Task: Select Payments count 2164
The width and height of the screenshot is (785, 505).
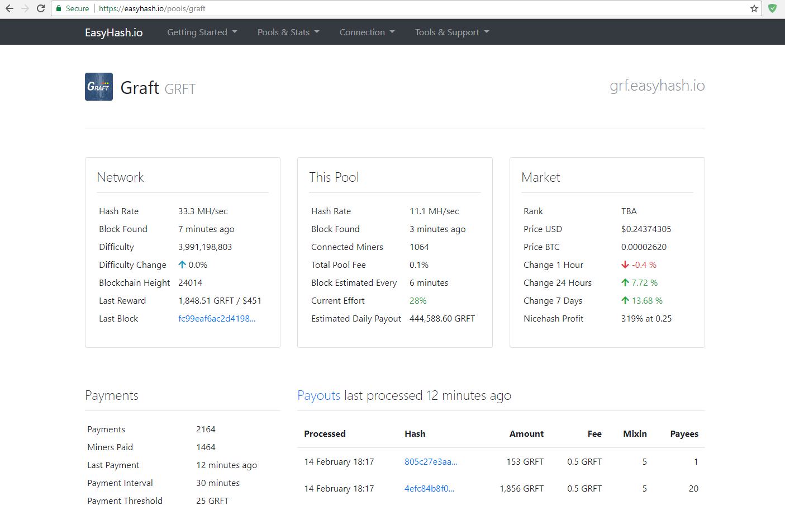Action: tap(206, 429)
